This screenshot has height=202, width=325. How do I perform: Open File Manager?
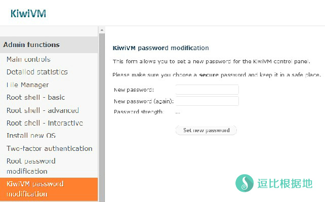(27, 85)
